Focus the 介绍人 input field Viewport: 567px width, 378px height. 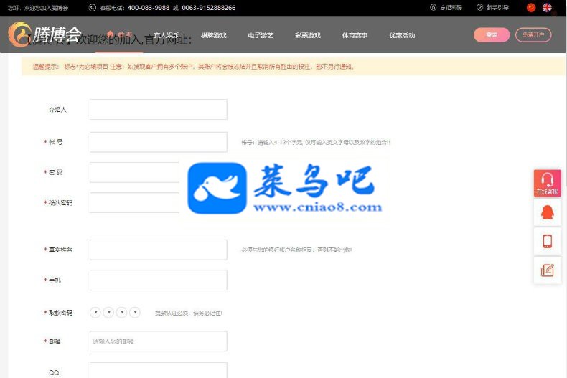pos(159,110)
